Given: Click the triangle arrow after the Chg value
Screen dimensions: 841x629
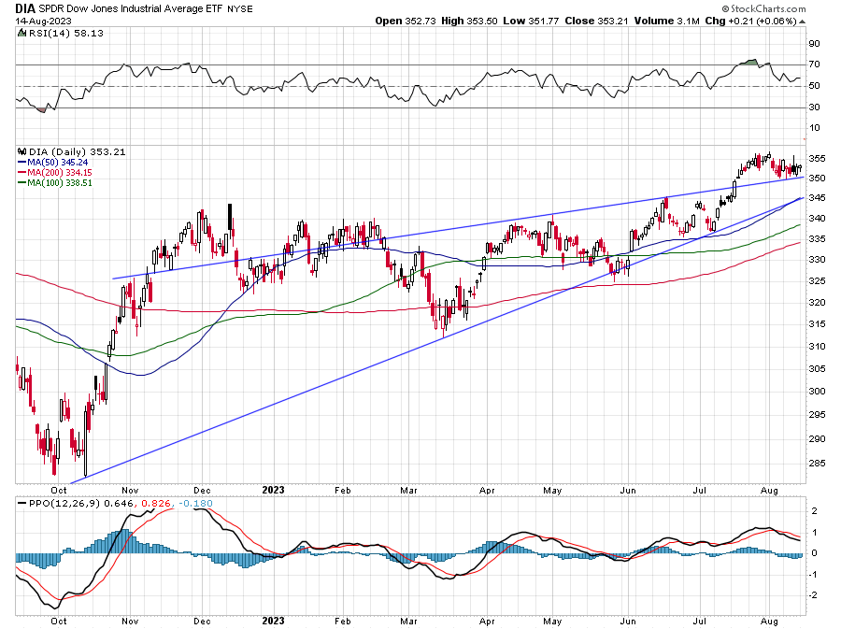Looking at the screenshot, I should pos(802,21).
